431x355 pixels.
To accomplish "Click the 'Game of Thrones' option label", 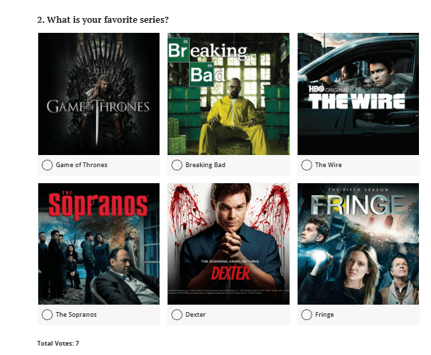I will pyautogui.click(x=82, y=165).
